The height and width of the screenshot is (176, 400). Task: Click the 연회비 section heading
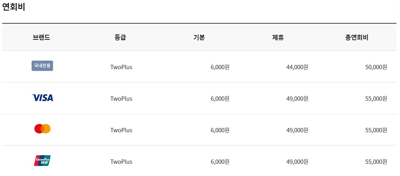pos(14,8)
